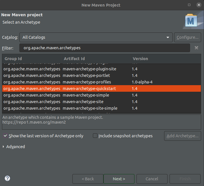Image resolution: width=204 pixels, height=186 pixels.
Task: Select the maven-archetype-plugin-site row
Action: click(x=101, y=69)
